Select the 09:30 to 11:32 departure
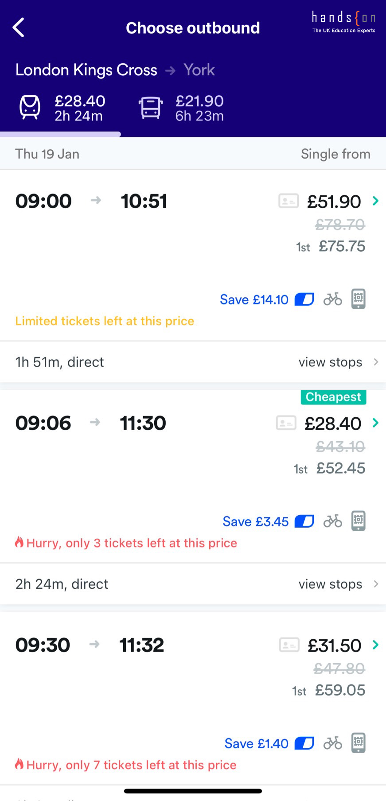Viewport: 386px width, 801px height. (90, 645)
